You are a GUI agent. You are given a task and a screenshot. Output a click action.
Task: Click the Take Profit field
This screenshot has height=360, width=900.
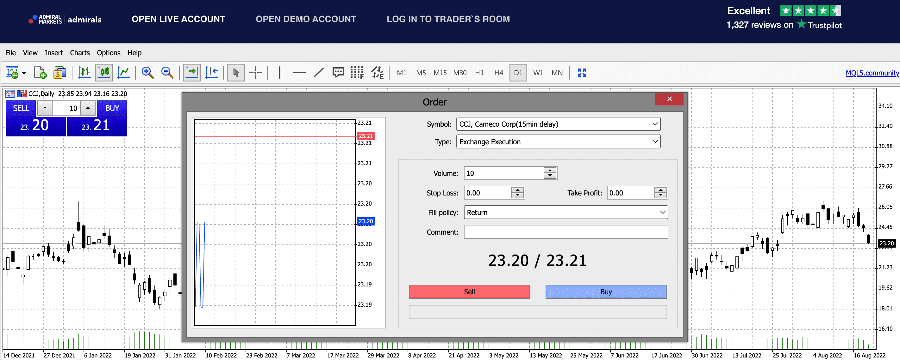tap(630, 193)
